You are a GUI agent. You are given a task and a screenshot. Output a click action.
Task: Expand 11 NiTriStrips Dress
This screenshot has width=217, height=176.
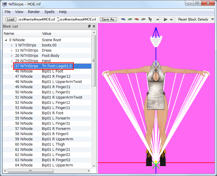click(12, 50)
